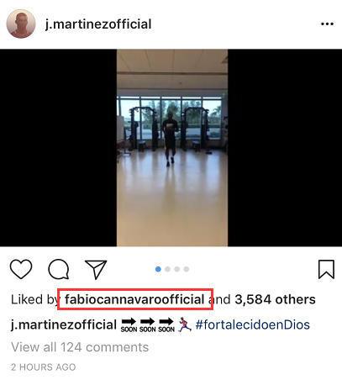Open the comment speech bubble icon
Image resolution: width=342 pixels, height=385 pixels.
pos(59,269)
